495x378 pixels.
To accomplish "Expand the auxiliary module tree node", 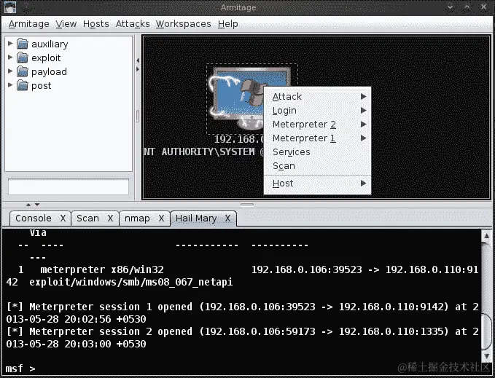I will 10,44.
